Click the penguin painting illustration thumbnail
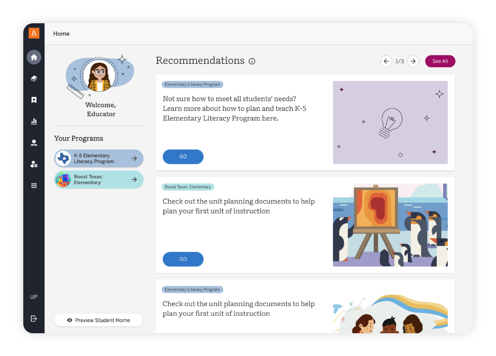Image resolution: width=496 pixels, height=356 pixels. click(390, 225)
